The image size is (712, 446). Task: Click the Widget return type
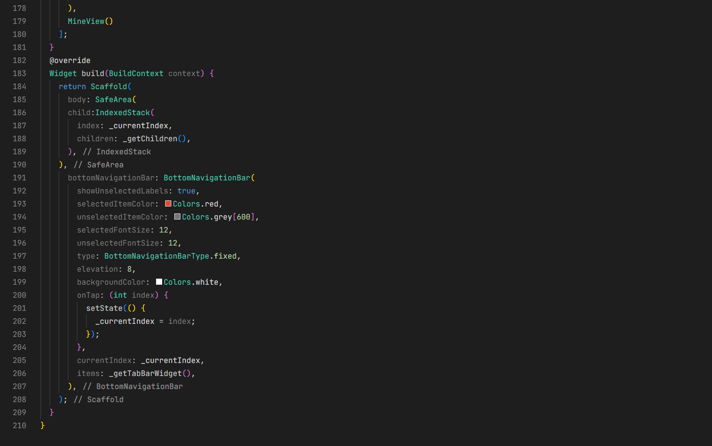coord(63,73)
